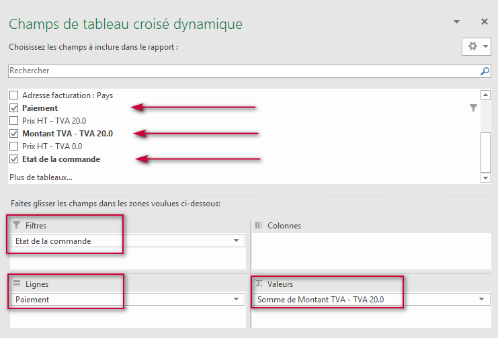Open the gear tools settings menu
Screen dimensions: 498x338
[x=476, y=47]
